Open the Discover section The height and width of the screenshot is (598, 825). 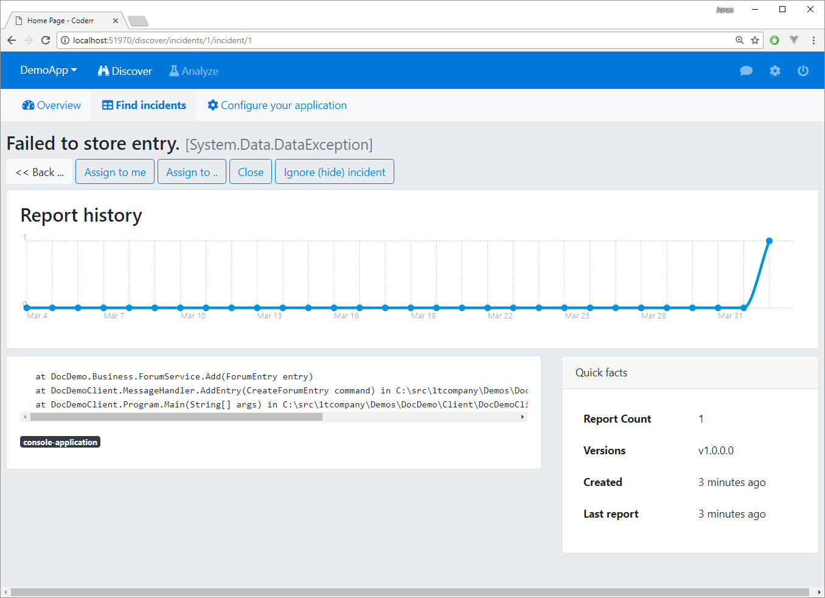(125, 71)
